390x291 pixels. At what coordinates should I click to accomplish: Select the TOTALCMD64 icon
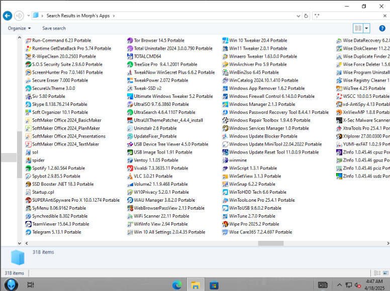(x=130, y=56)
